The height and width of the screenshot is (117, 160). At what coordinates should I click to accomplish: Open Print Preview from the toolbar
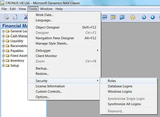[x=15, y=17]
